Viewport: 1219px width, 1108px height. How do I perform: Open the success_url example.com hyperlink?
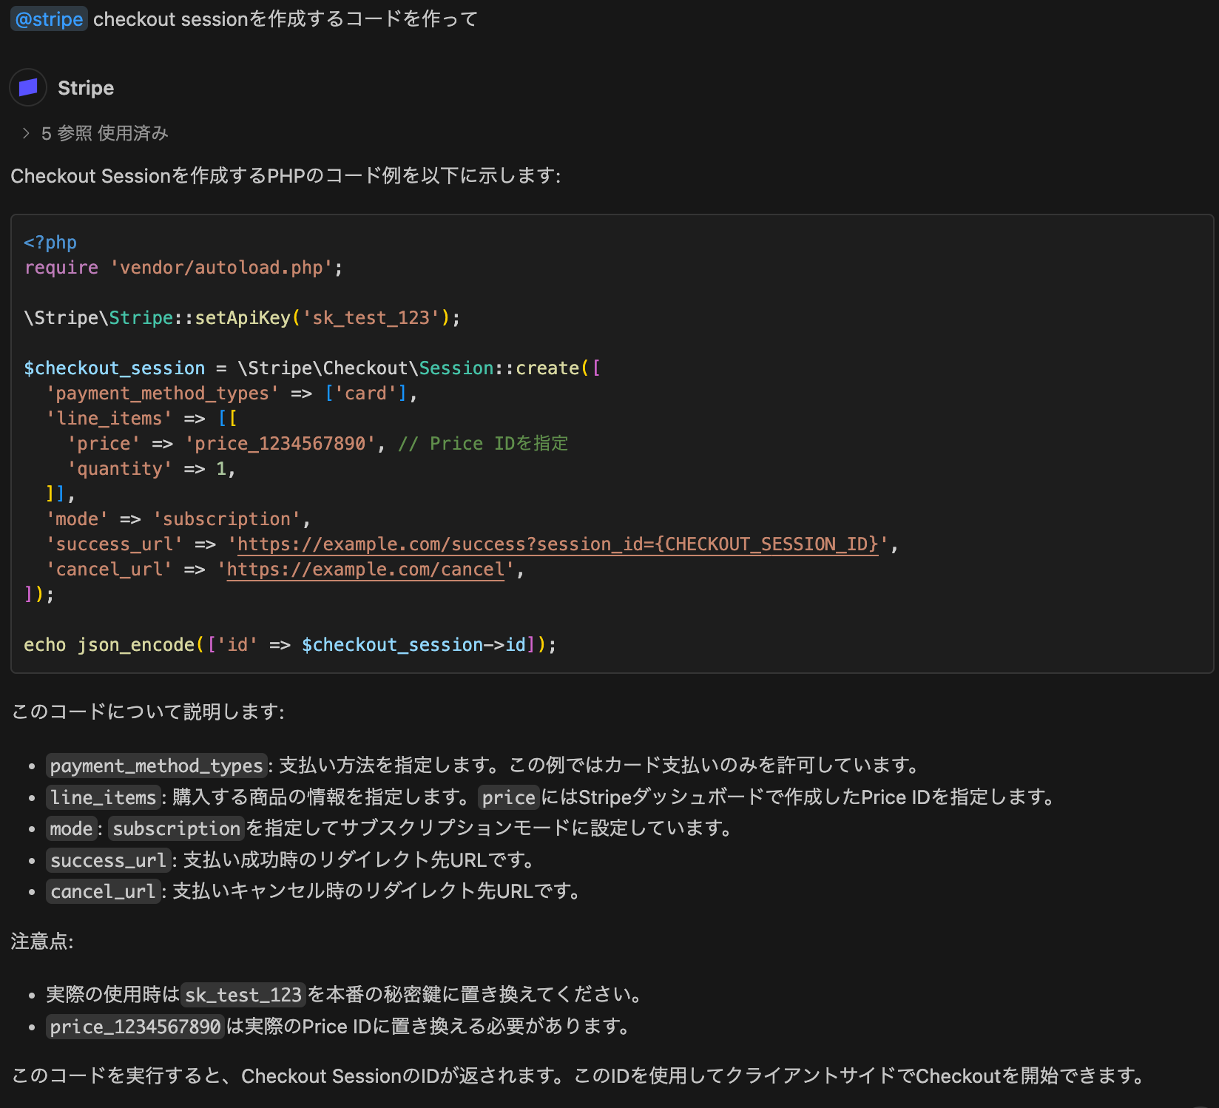556,544
